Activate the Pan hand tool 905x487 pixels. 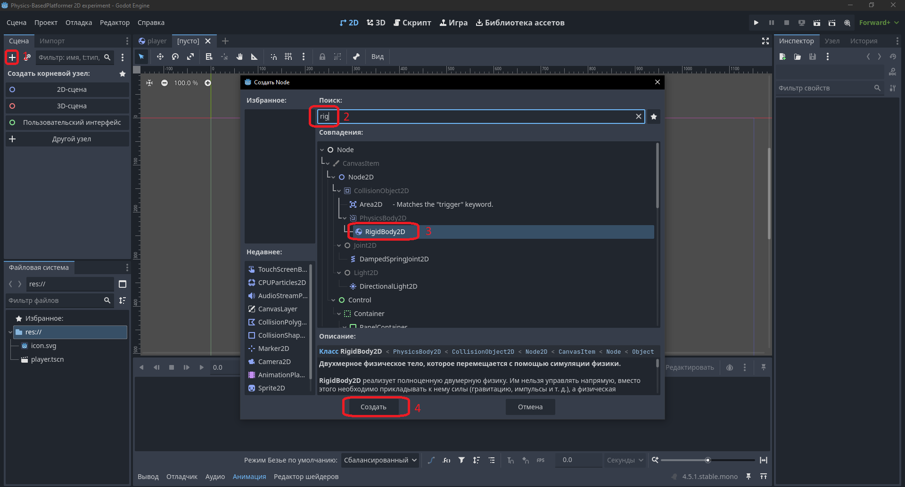pyautogui.click(x=239, y=57)
